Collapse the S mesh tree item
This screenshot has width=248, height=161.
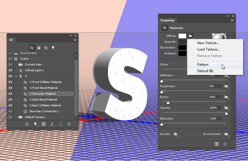click(16, 76)
